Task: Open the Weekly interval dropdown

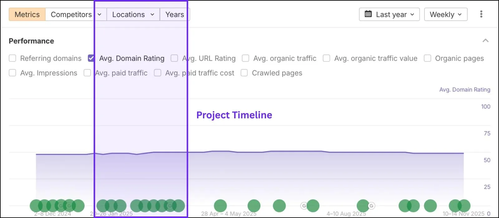Action: (x=446, y=14)
